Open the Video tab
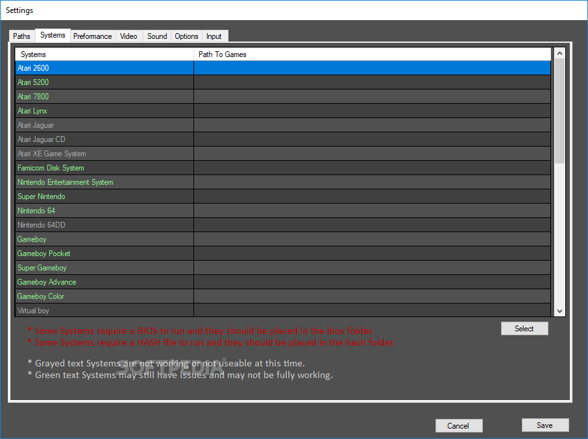The image size is (588, 439). 129,36
